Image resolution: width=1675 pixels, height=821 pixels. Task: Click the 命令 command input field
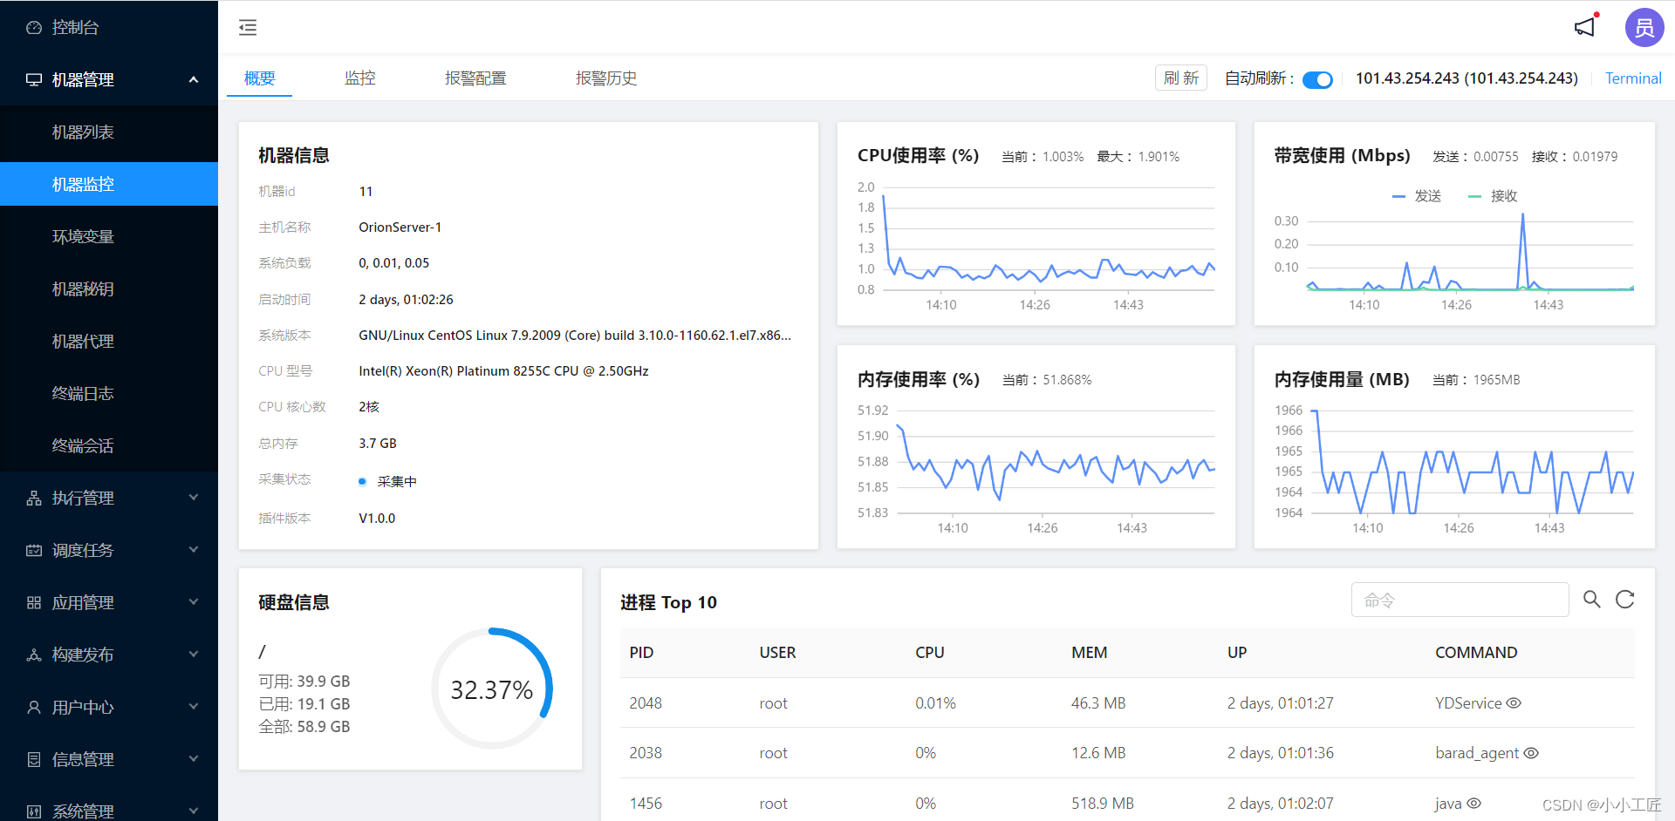pyautogui.click(x=1460, y=600)
